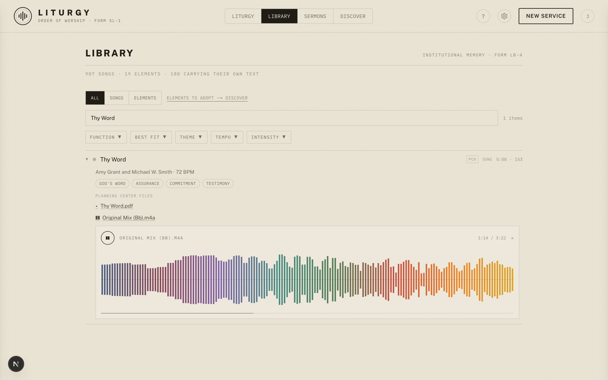Filter library to Songs only
The image size is (608, 380).
pyautogui.click(x=117, y=98)
